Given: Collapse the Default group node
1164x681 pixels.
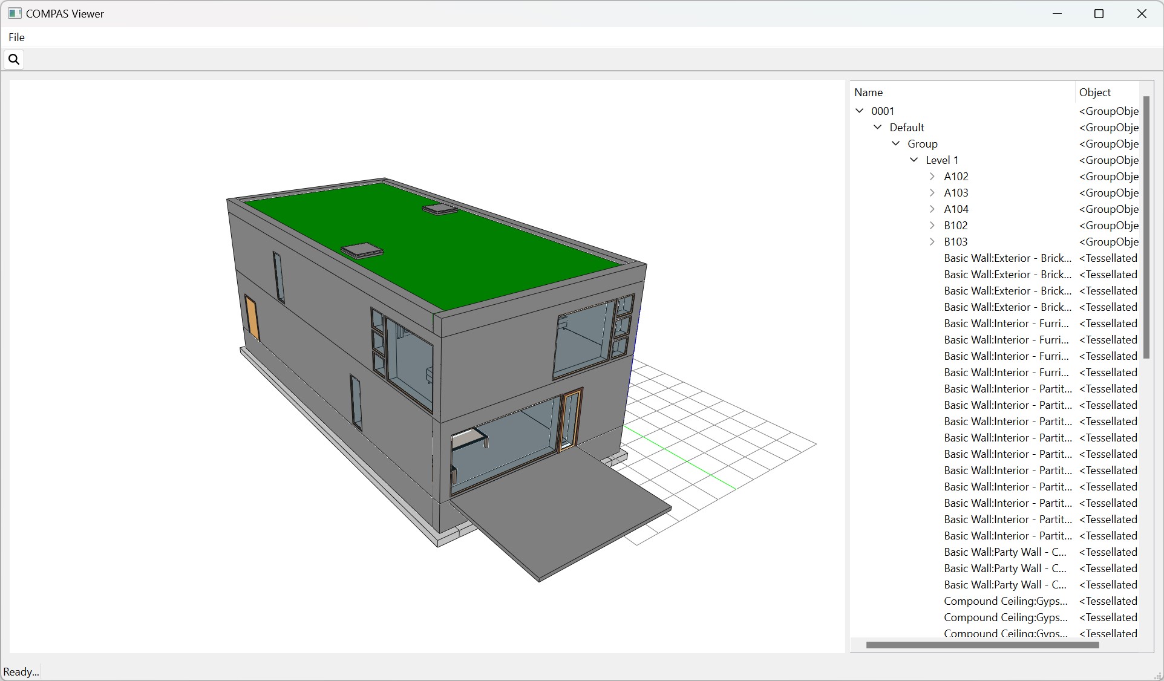Looking at the screenshot, I should pyautogui.click(x=878, y=127).
